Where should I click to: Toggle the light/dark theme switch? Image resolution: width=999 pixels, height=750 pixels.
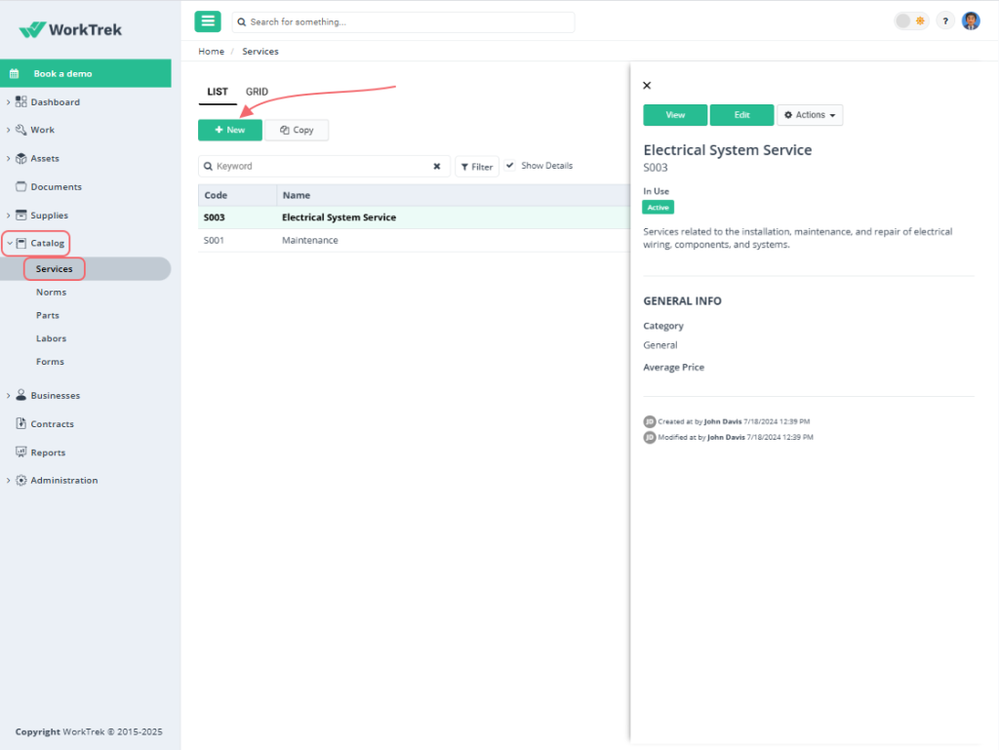click(x=911, y=20)
